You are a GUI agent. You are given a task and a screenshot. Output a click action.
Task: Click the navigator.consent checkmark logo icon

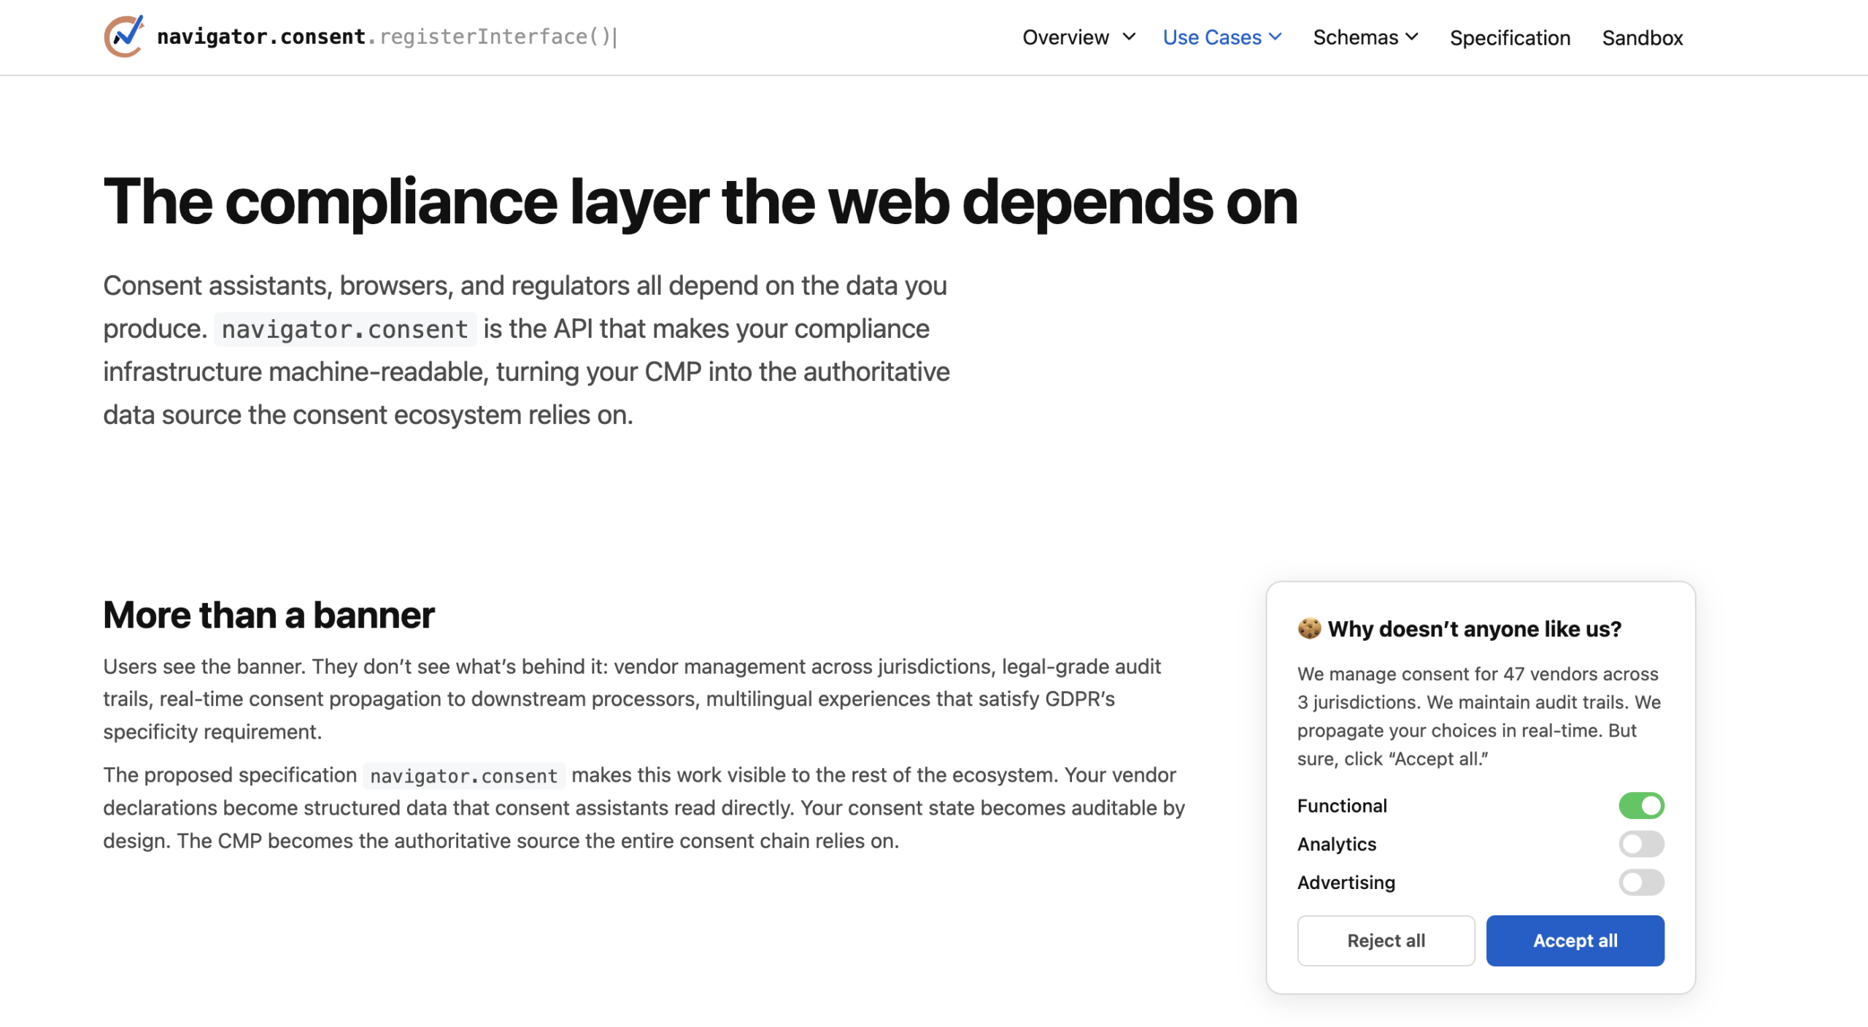pyautogui.click(x=124, y=36)
